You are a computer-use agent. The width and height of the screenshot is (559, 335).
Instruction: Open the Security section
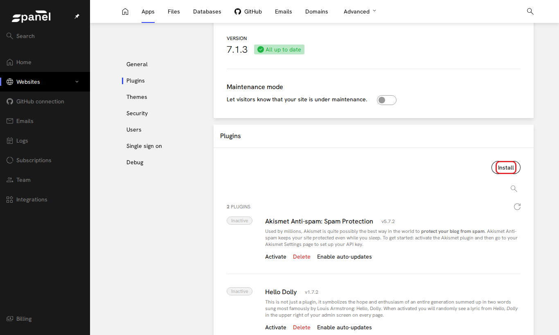click(137, 113)
